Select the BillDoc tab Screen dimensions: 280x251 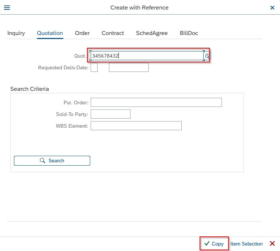point(189,33)
